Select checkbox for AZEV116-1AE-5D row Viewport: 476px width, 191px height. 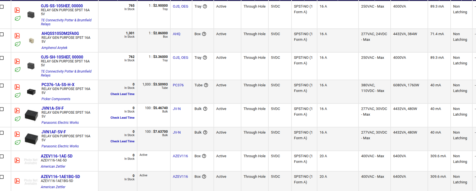pos(2,156)
